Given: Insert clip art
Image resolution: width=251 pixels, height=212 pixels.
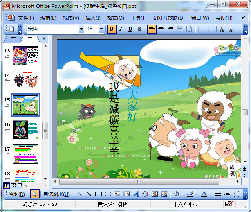Looking at the screenshot, I should 155,194.
